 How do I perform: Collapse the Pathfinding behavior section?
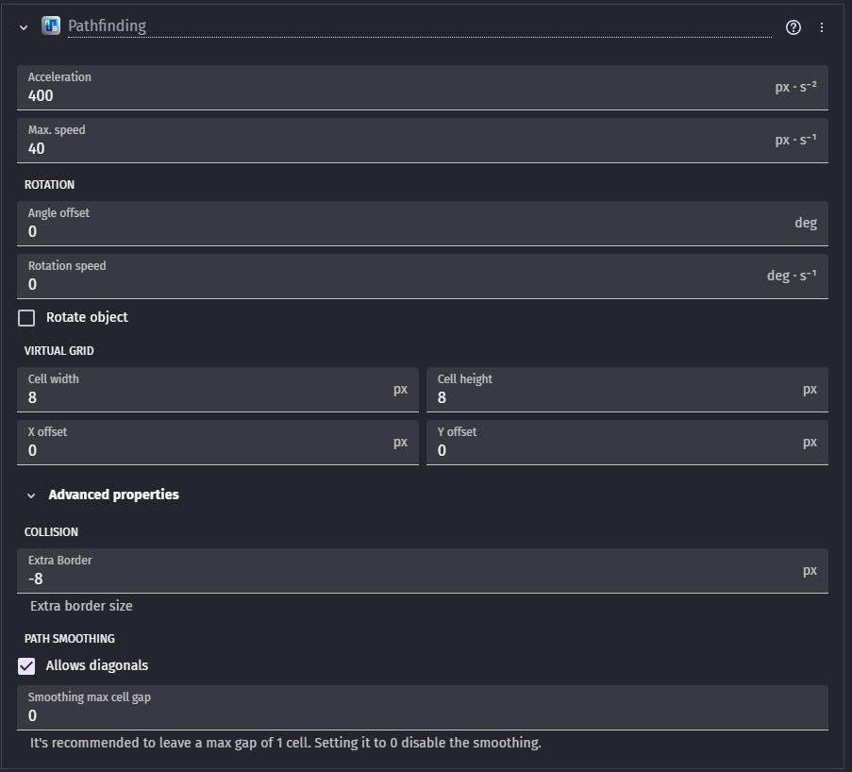click(x=24, y=27)
